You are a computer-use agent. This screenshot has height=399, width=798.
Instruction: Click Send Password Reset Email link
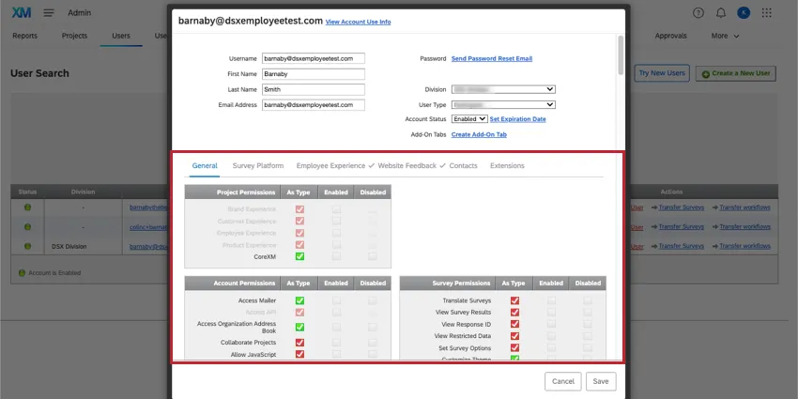pyautogui.click(x=491, y=58)
